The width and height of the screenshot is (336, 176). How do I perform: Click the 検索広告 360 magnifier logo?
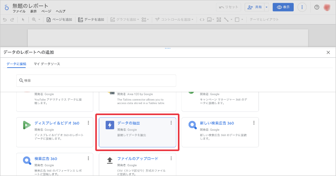coord(27,161)
